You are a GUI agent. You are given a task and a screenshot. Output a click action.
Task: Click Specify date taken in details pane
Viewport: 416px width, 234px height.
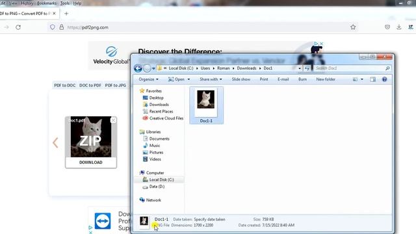click(x=209, y=220)
